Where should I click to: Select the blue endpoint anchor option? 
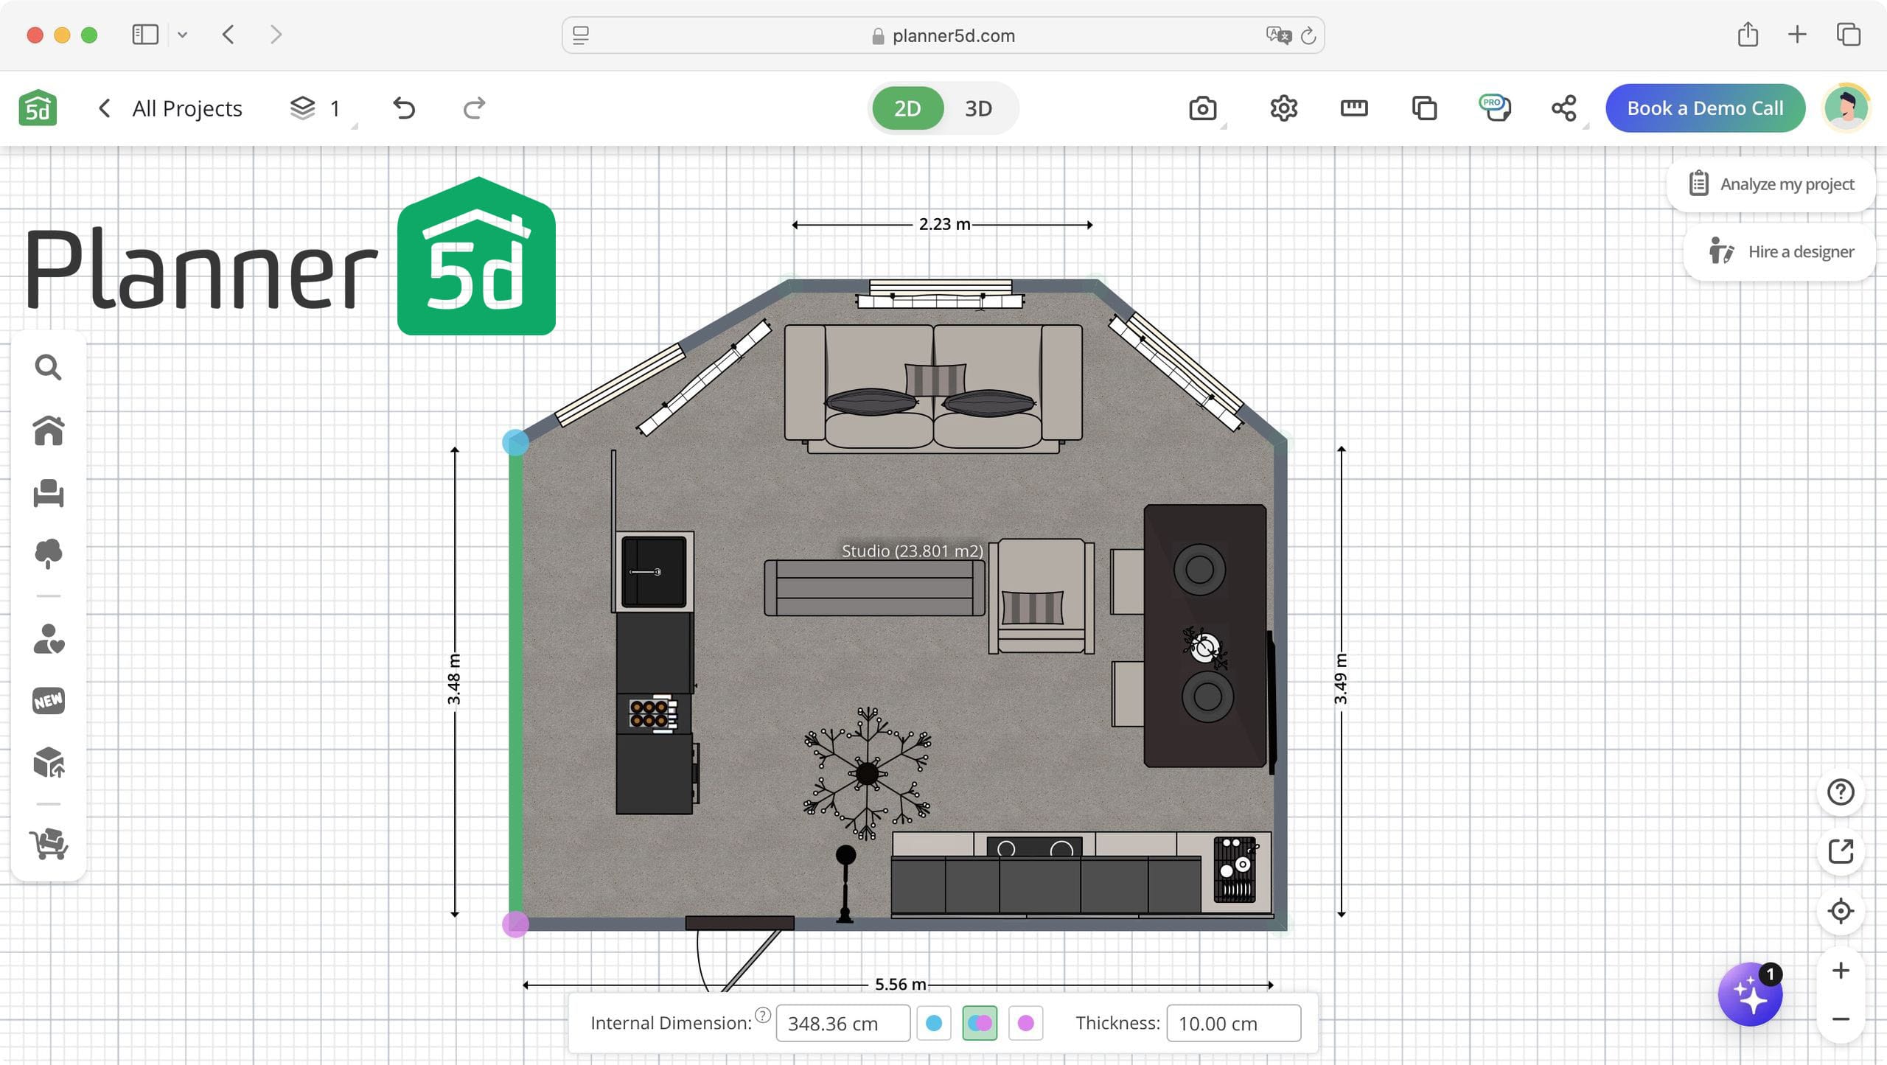coord(934,1023)
